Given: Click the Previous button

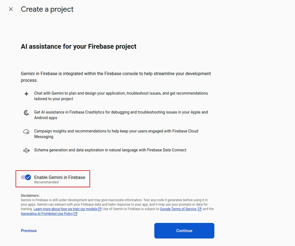Looking at the screenshot, I should click(28, 230).
